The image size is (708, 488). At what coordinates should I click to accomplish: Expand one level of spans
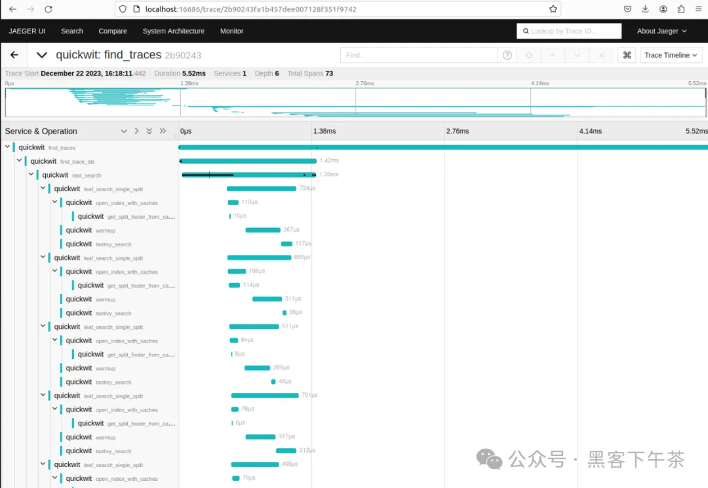136,131
